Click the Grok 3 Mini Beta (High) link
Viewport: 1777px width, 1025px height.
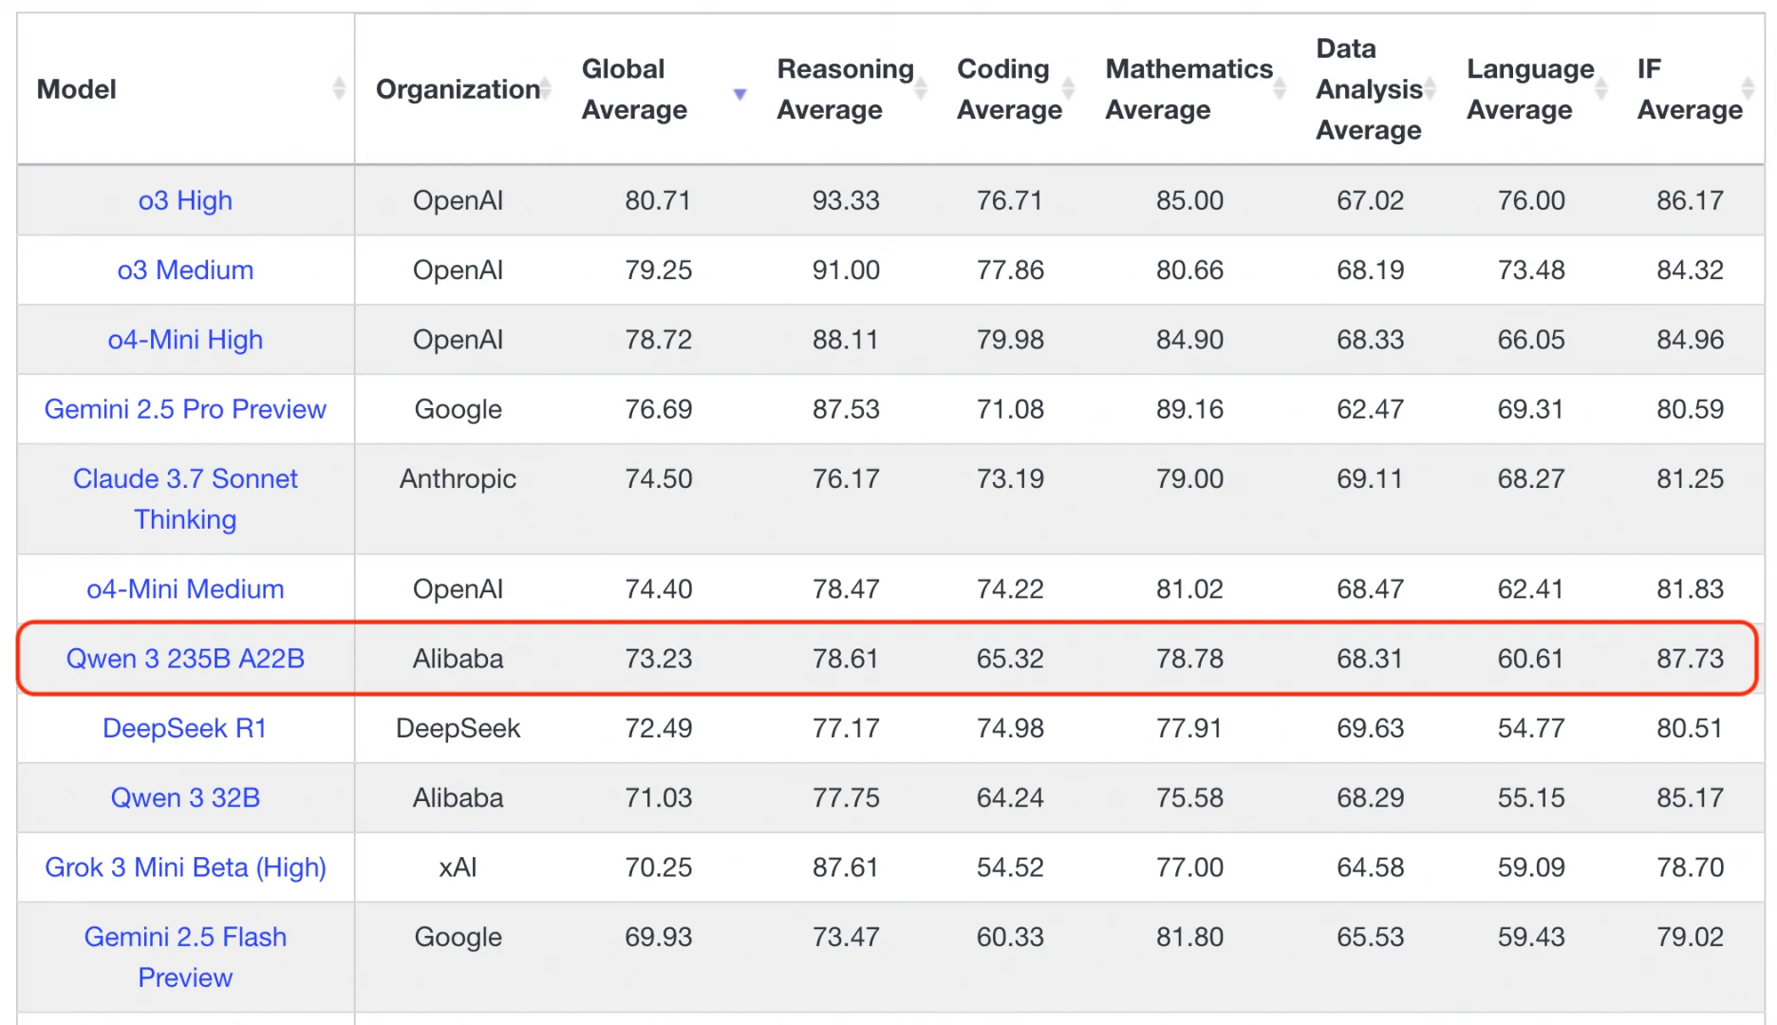pyautogui.click(x=185, y=867)
